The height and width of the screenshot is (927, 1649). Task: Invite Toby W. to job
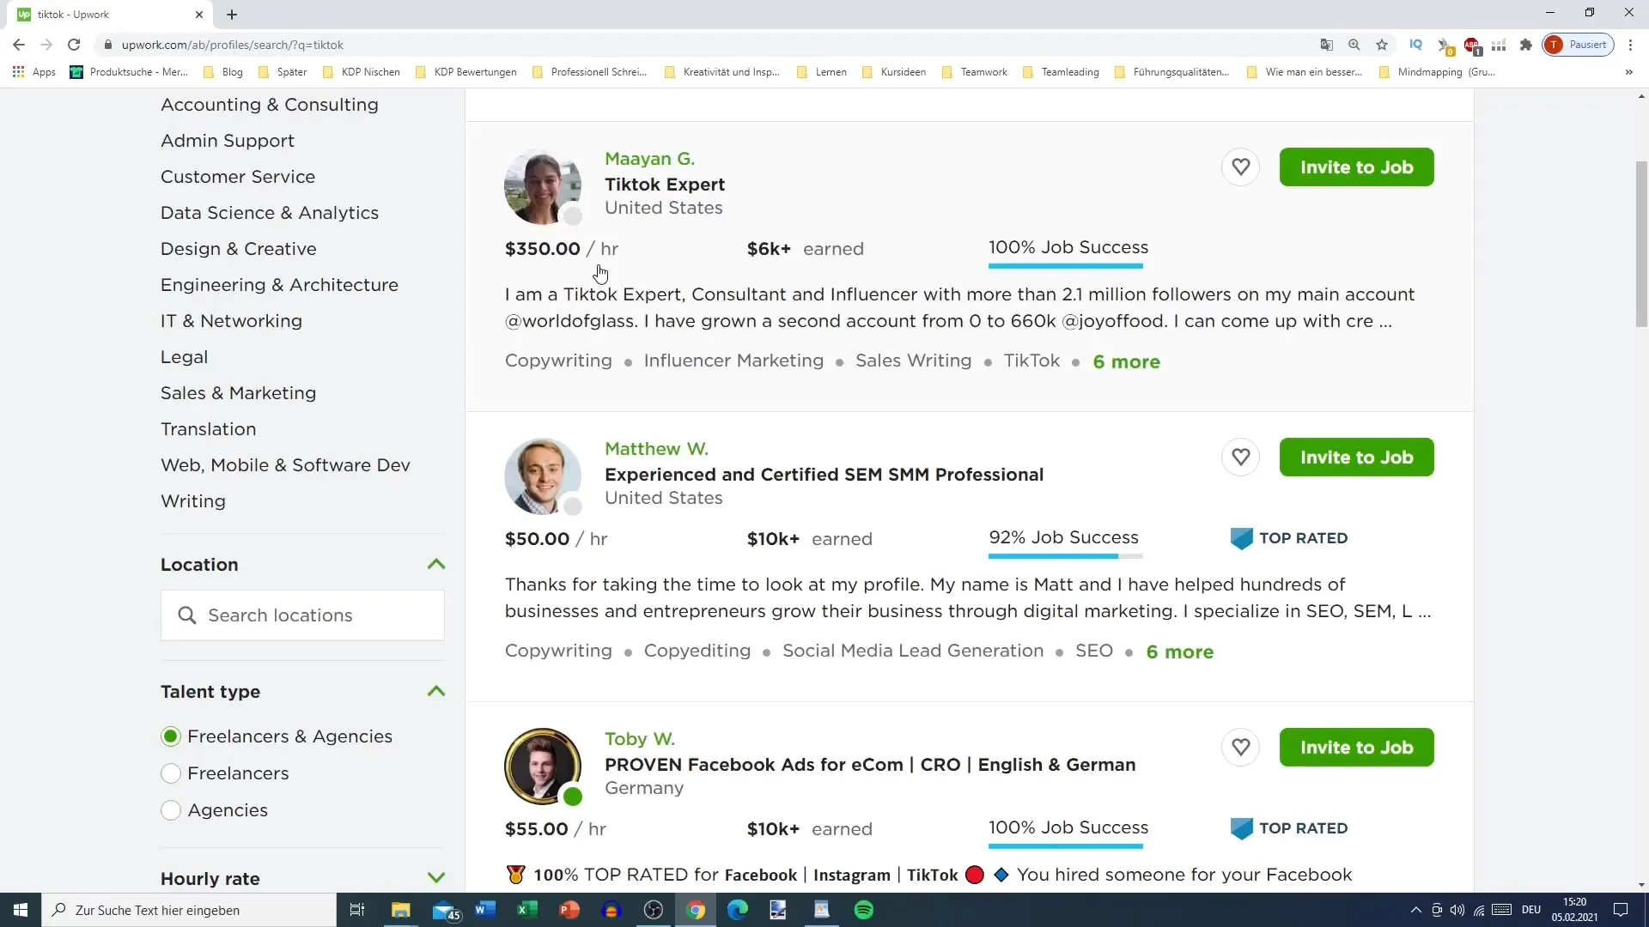pos(1356,747)
